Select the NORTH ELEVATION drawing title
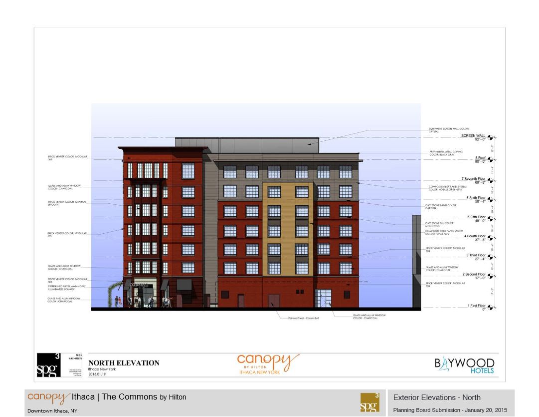Image resolution: width=539 pixels, height=417 pixels. 124,363
